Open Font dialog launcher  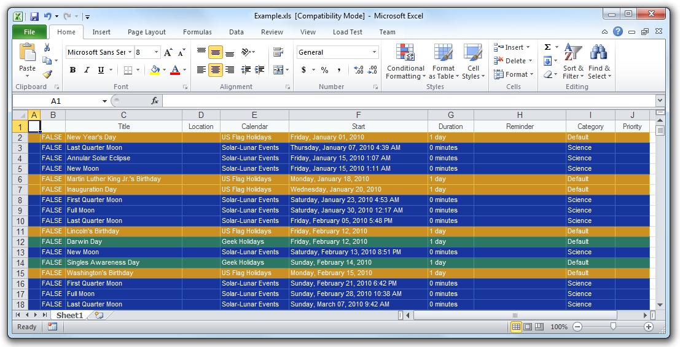(x=185, y=87)
